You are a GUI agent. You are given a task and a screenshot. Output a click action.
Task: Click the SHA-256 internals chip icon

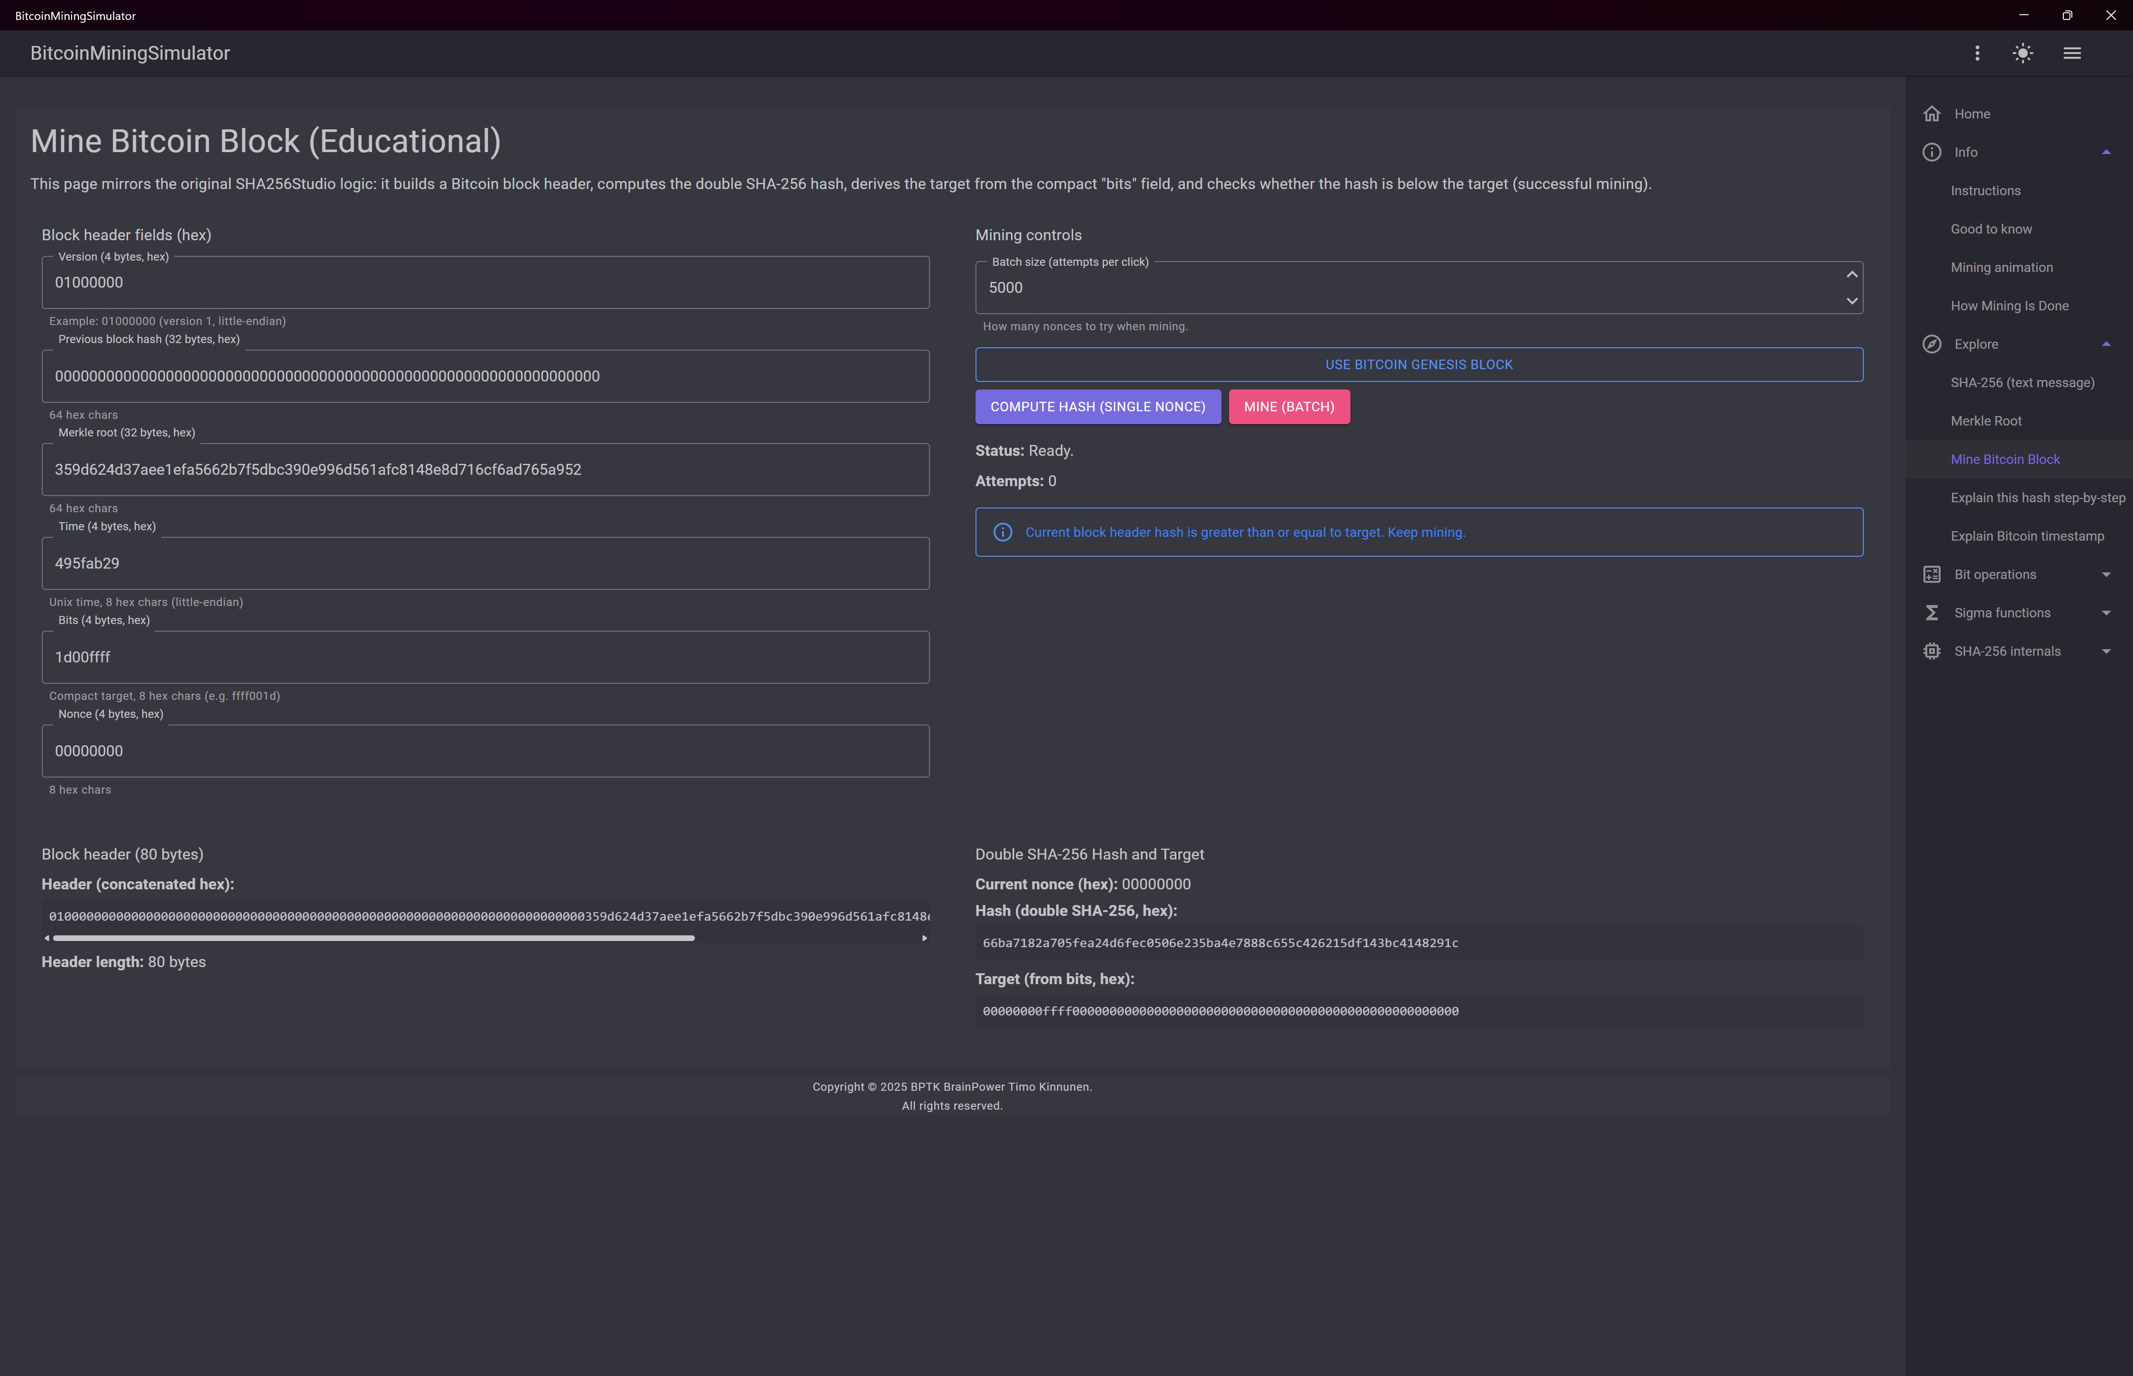point(1932,651)
